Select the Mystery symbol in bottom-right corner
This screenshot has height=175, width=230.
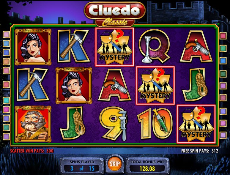(196, 124)
